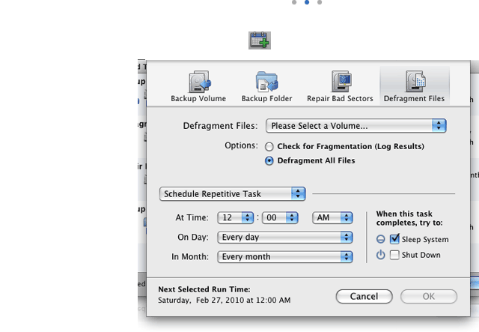Image resolution: width=479 pixels, height=332 pixels.
Task: Open the hour dropdown showing 12
Action: click(x=236, y=217)
